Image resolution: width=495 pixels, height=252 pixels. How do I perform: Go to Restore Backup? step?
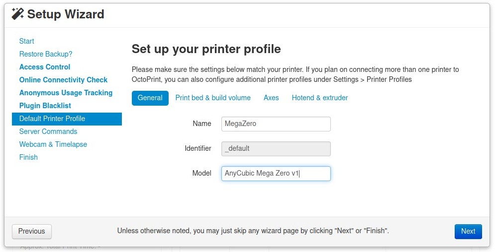pos(46,54)
